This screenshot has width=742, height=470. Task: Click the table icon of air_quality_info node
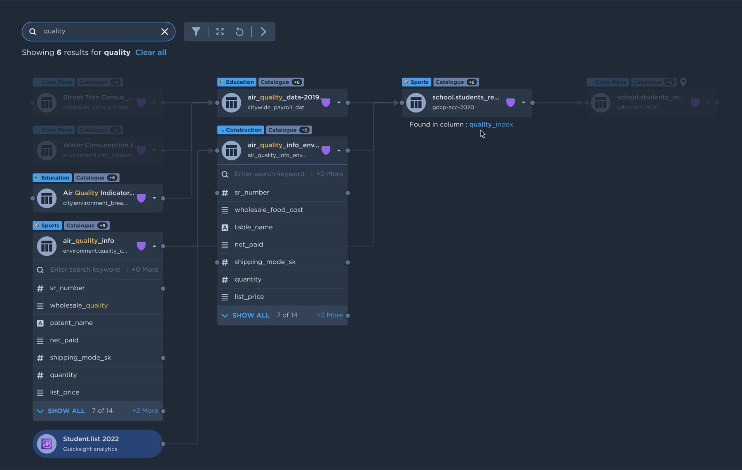coord(47,246)
